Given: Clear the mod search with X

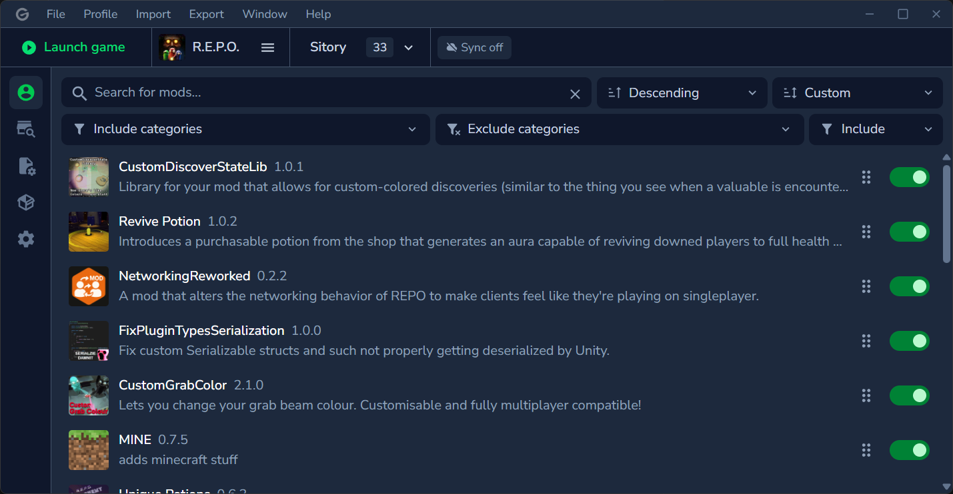Looking at the screenshot, I should coord(575,94).
